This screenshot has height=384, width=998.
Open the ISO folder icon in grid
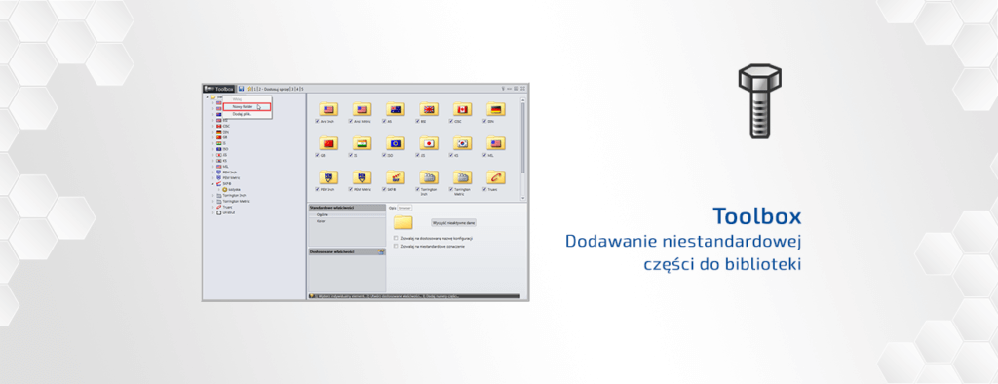tap(396, 143)
